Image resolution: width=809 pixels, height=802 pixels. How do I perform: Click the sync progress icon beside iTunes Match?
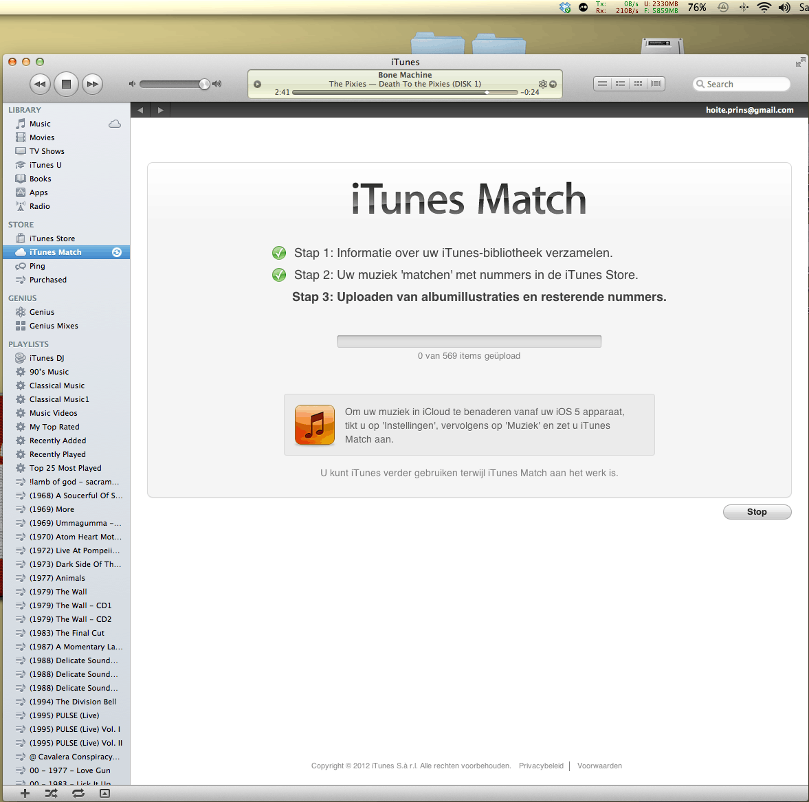click(x=117, y=252)
